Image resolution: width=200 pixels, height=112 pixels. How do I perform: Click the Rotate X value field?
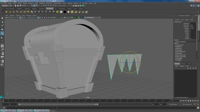point(193,29)
